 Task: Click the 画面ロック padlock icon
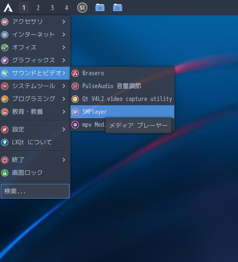pyautogui.click(x=5, y=173)
